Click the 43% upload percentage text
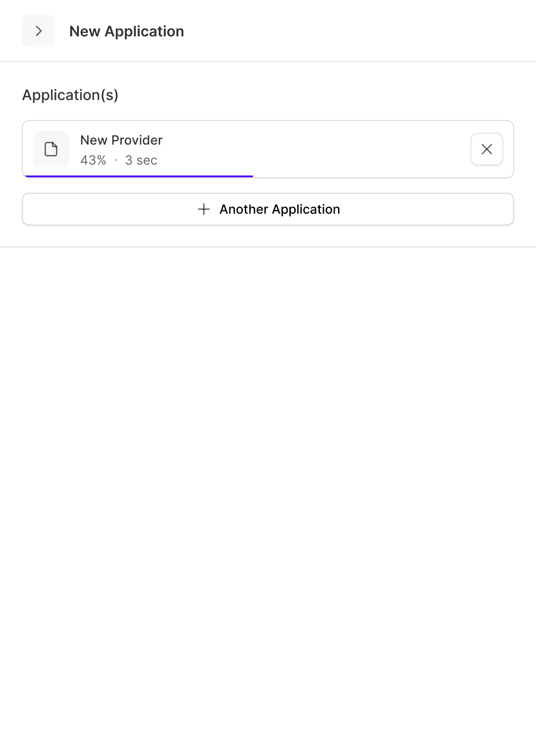The height and width of the screenshot is (742, 536). [93, 160]
